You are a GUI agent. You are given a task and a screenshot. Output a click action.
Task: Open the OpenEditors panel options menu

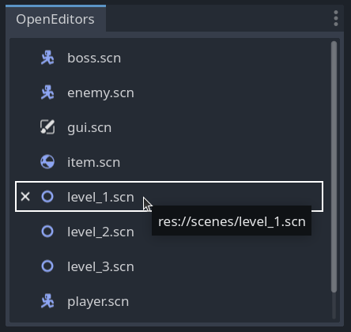click(336, 18)
